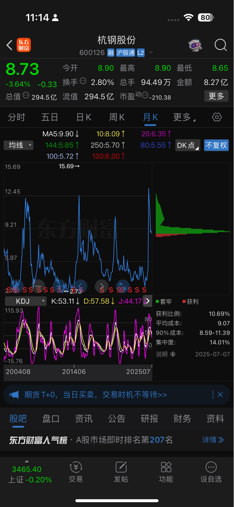Tap the 获利比例 10.69% value
Image resolution: width=234 pixels, height=507 pixels.
tap(219, 314)
